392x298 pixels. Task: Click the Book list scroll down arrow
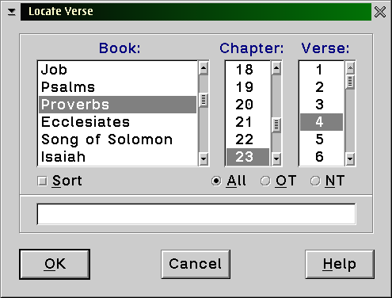204,159
